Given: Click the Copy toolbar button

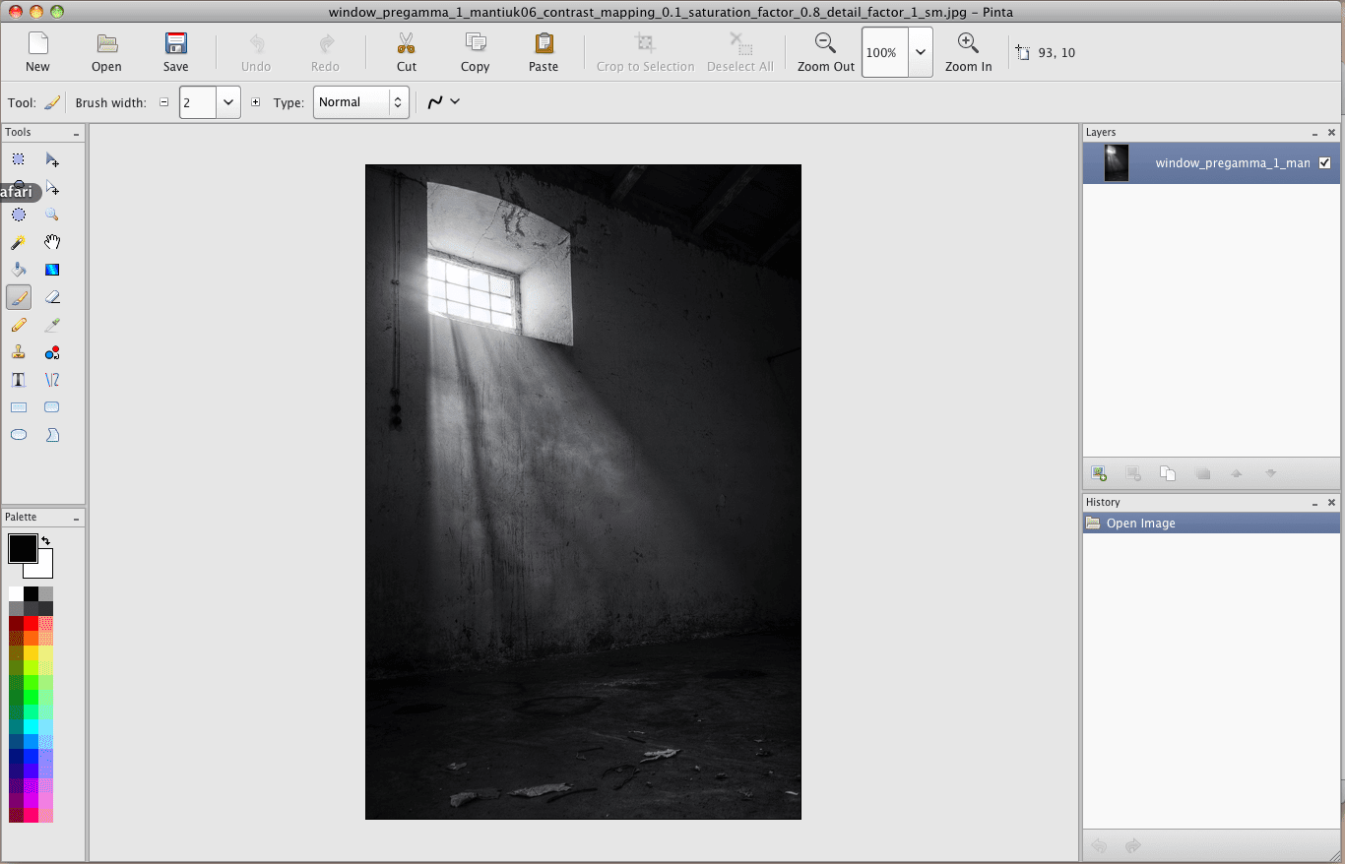Looking at the screenshot, I should click(476, 52).
